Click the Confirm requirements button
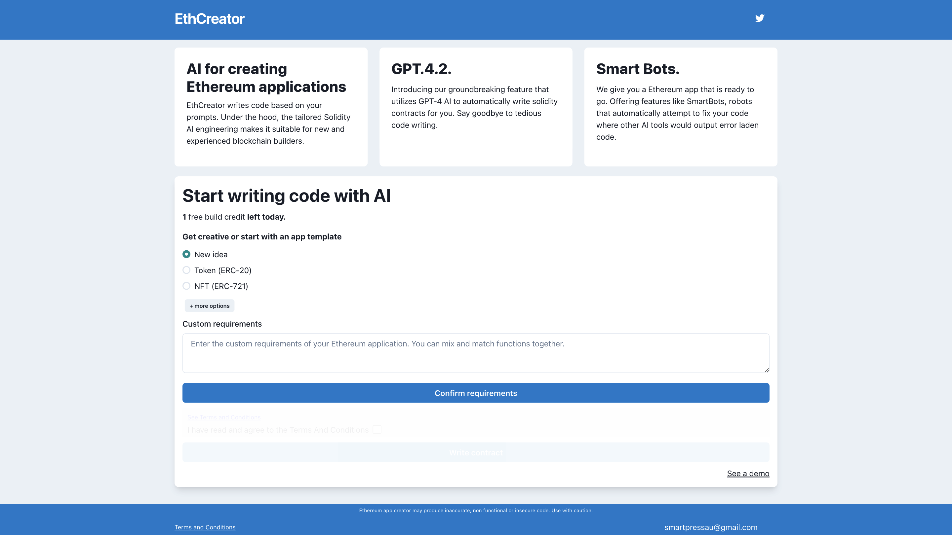952x535 pixels. pyautogui.click(x=475, y=392)
